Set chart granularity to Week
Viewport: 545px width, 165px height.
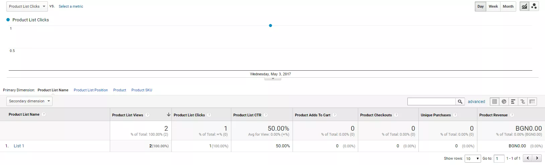click(493, 6)
